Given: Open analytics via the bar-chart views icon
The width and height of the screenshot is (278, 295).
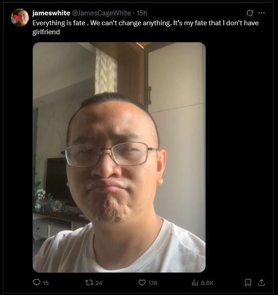Looking at the screenshot, I should (x=195, y=282).
